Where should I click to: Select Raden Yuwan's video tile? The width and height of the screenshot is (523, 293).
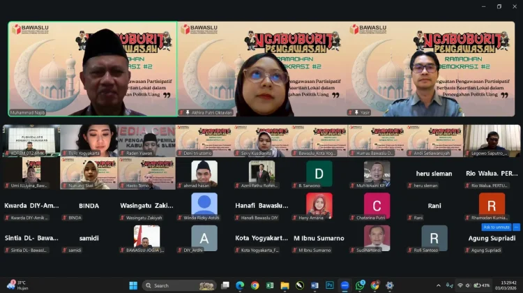coord(146,141)
